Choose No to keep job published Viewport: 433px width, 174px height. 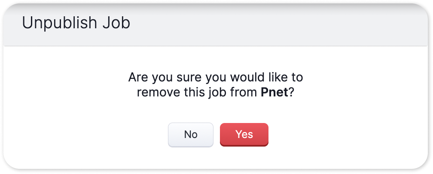(191, 135)
